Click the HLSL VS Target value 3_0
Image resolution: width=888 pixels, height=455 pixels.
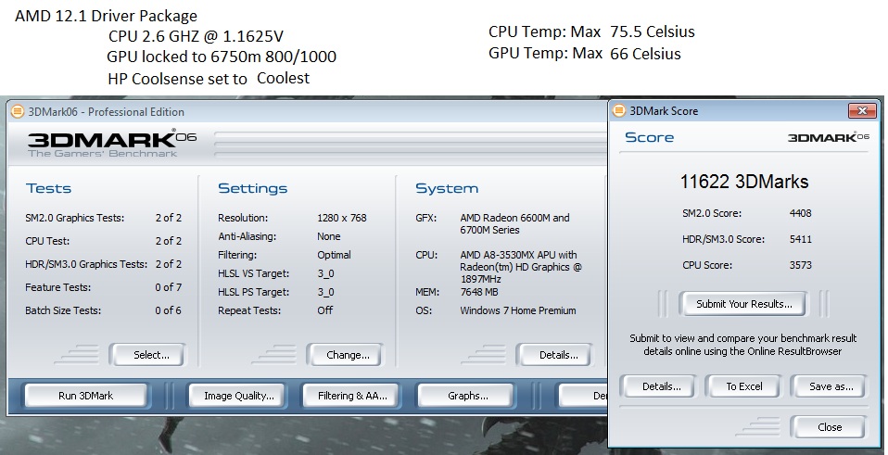click(x=325, y=274)
